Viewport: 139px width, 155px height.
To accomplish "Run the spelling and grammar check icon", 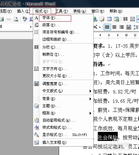I will pyautogui.click(x=25, y=19).
